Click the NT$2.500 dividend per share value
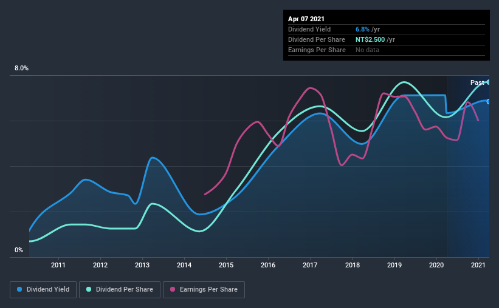The width and height of the screenshot is (499, 308). pyautogui.click(x=370, y=39)
